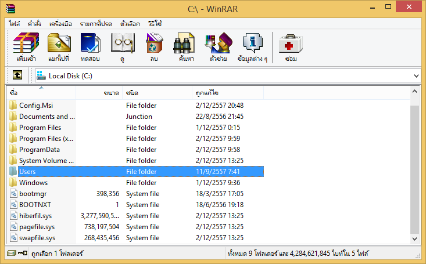Click the Delete (ลบ) recycle bin icon
This screenshot has width=426, height=264.
point(154,43)
